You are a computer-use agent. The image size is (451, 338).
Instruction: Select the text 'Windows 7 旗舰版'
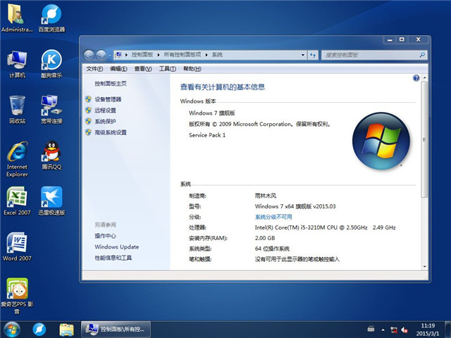[212, 113]
